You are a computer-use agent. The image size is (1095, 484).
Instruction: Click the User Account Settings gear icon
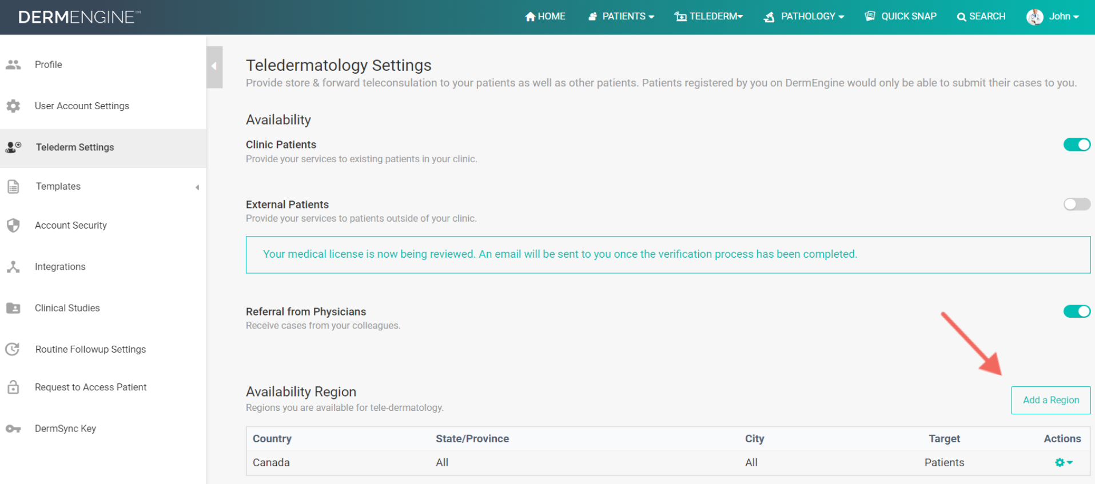tap(13, 106)
